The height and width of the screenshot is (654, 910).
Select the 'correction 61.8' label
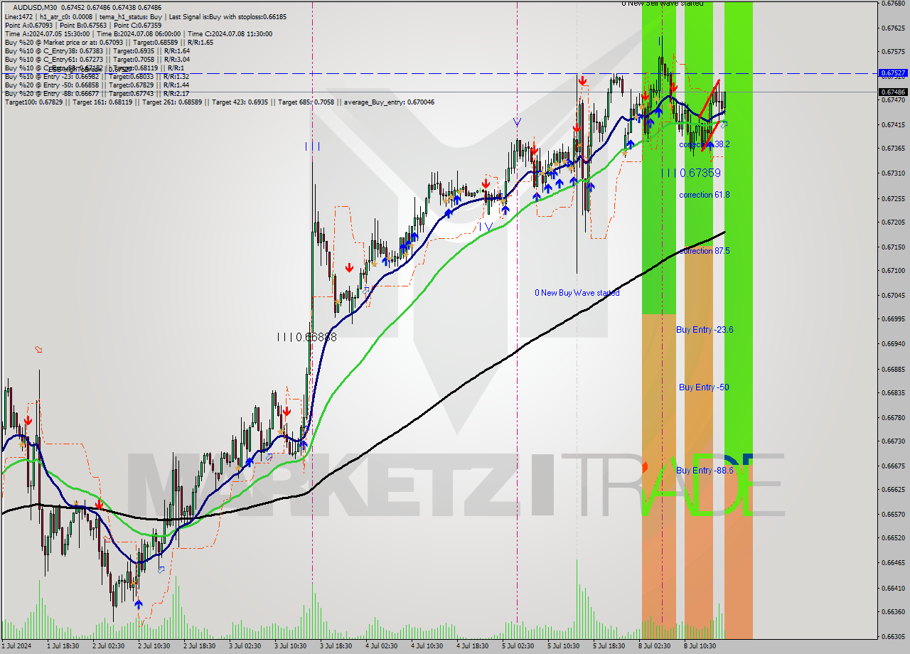coord(705,195)
